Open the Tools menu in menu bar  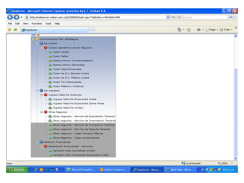tap(48, 23)
